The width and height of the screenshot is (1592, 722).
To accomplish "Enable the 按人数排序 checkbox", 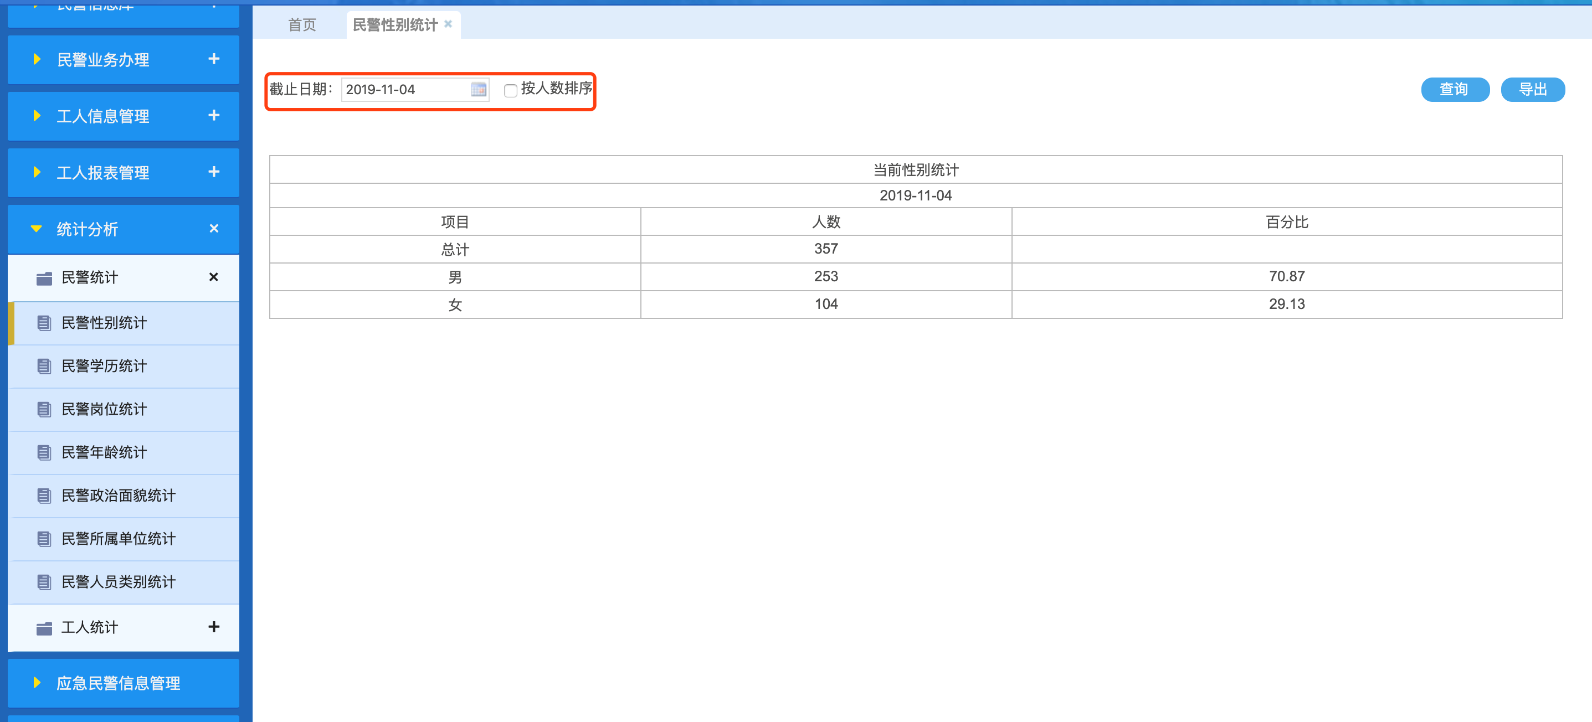I will (511, 91).
